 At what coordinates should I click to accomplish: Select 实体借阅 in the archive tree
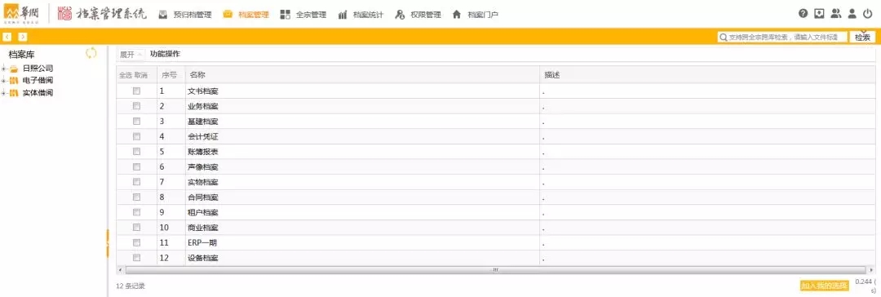[38, 93]
